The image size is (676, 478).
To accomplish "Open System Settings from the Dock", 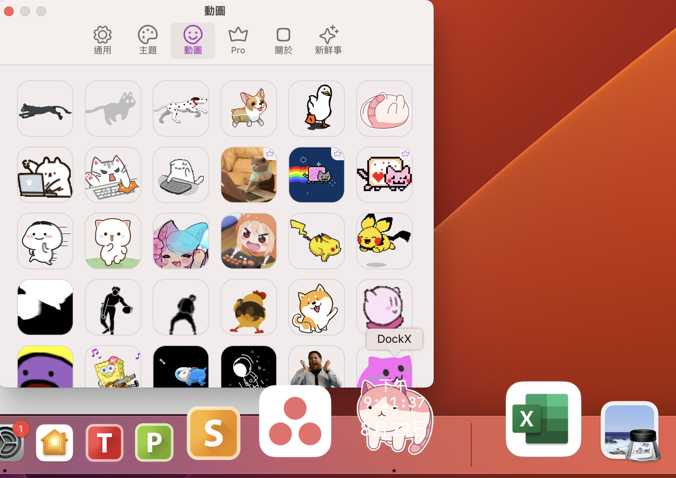I will pyautogui.click(x=11, y=442).
